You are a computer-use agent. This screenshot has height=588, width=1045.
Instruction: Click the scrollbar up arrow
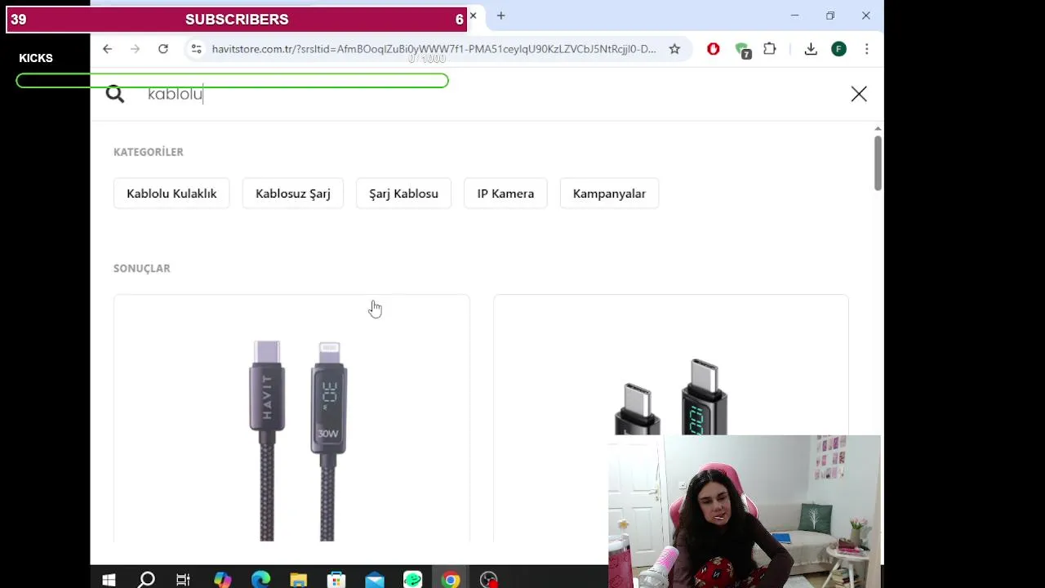pyautogui.click(x=878, y=128)
